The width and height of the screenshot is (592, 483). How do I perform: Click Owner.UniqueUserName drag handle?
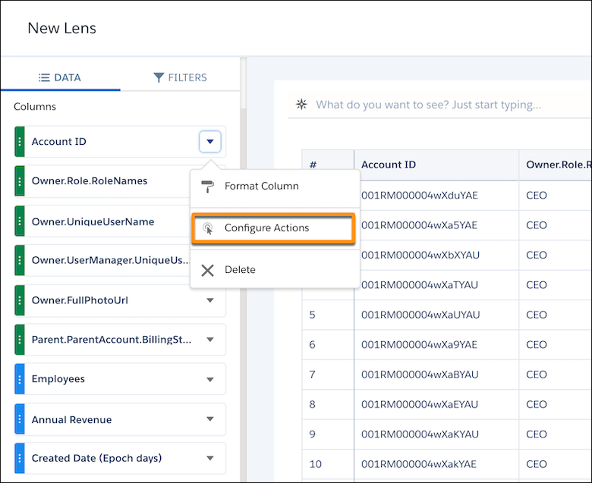tap(20, 221)
